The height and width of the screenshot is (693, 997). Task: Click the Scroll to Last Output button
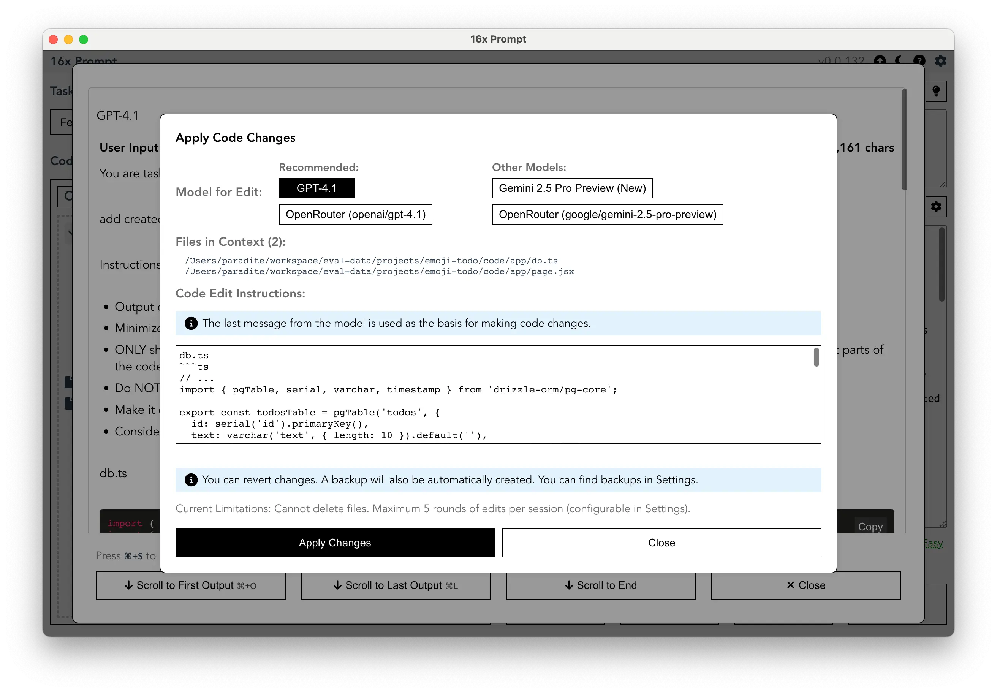pyautogui.click(x=396, y=585)
